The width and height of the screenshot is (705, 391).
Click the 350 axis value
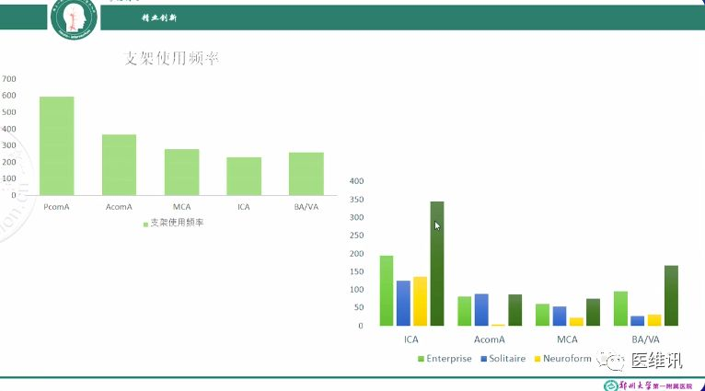pos(356,199)
